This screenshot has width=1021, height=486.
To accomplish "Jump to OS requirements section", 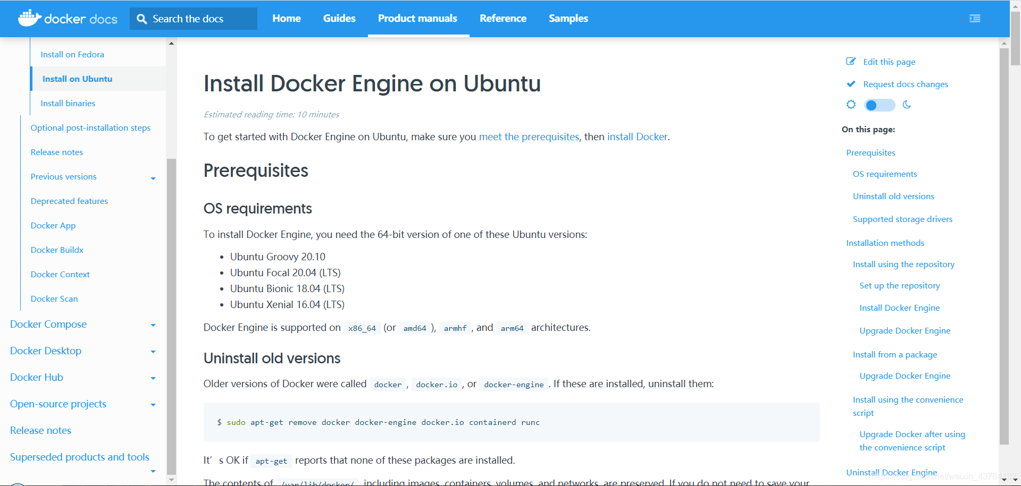I will (885, 174).
